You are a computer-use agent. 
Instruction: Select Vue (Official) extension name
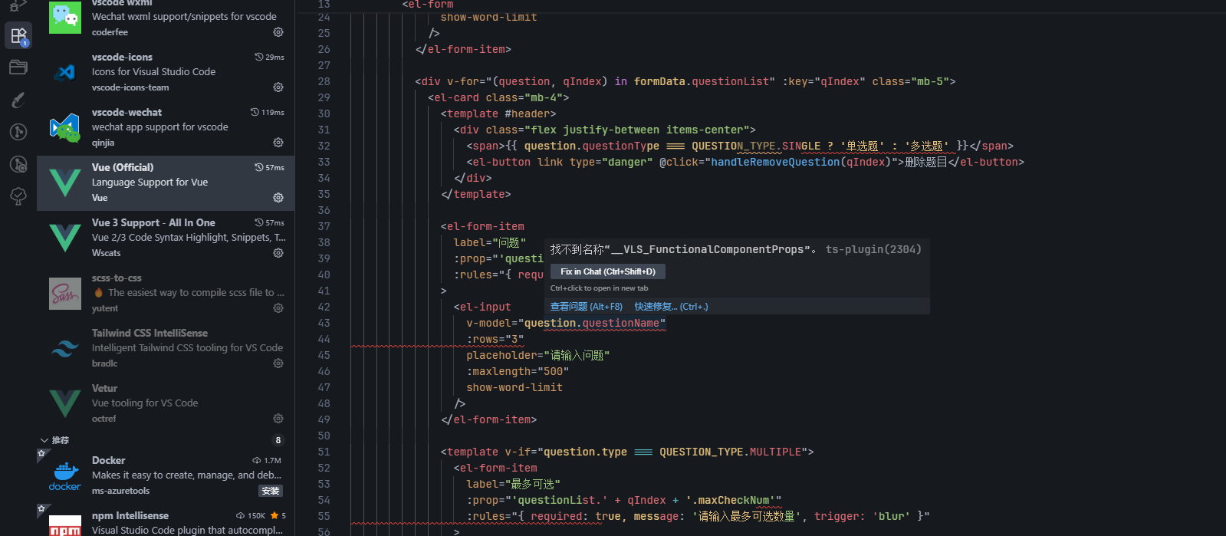[123, 167]
